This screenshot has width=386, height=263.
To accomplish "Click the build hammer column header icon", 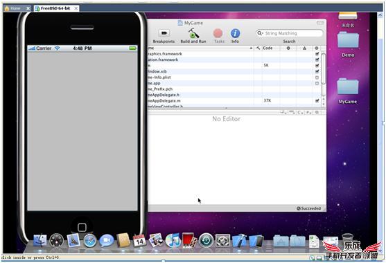I will (258, 48).
